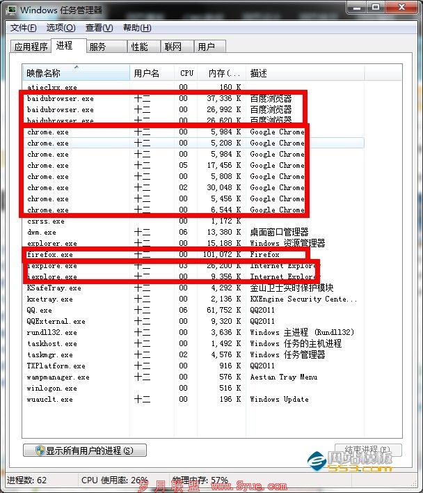Select the wampmanager.exe process
This screenshot has width=423, height=493.
(x=193, y=377)
